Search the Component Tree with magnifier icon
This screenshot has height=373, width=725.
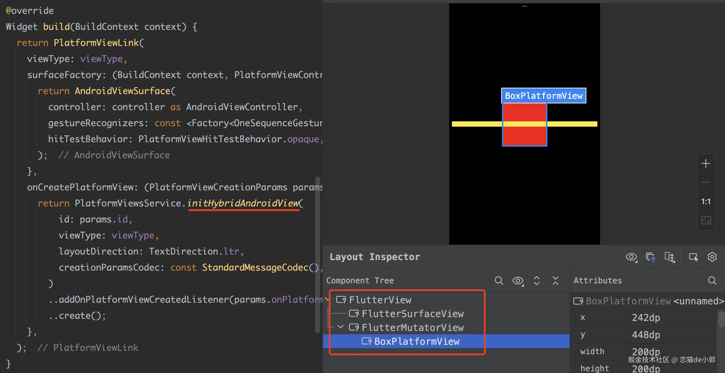[x=499, y=281]
